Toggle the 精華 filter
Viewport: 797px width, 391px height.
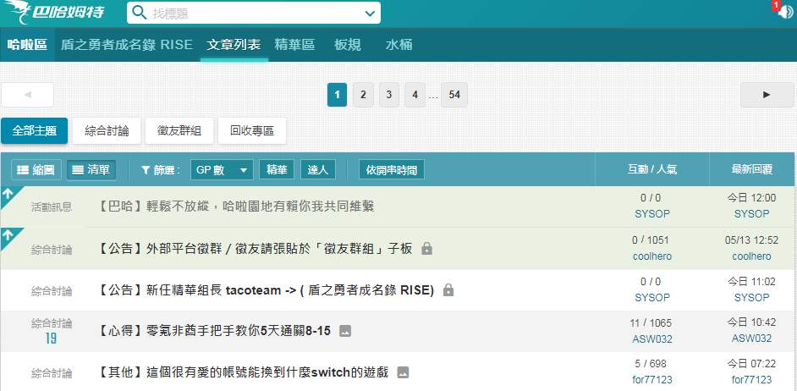[x=277, y=170]
